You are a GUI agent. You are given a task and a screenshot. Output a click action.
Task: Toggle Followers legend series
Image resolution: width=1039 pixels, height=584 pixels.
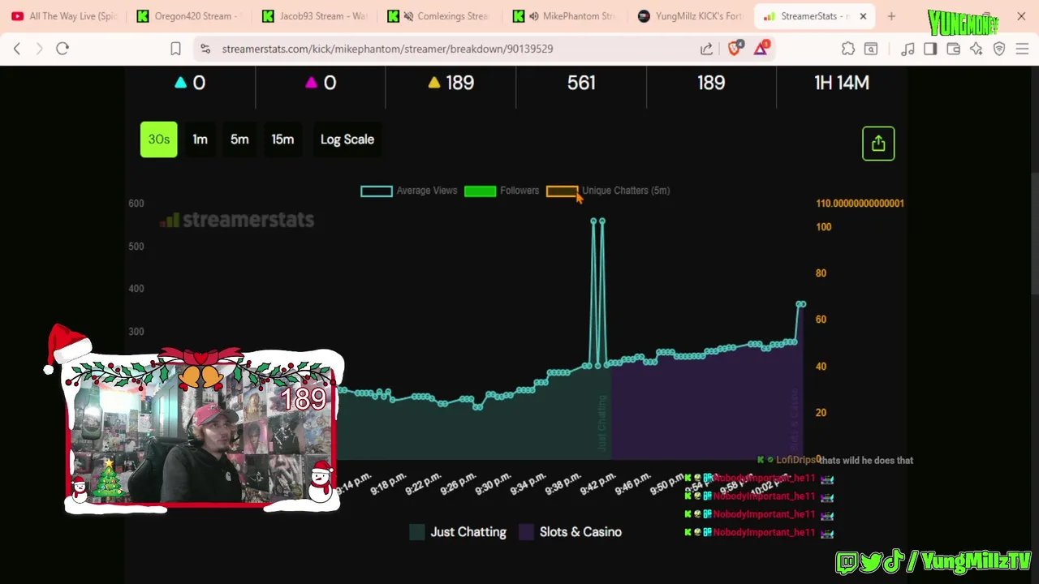click(x=502, y=191)
